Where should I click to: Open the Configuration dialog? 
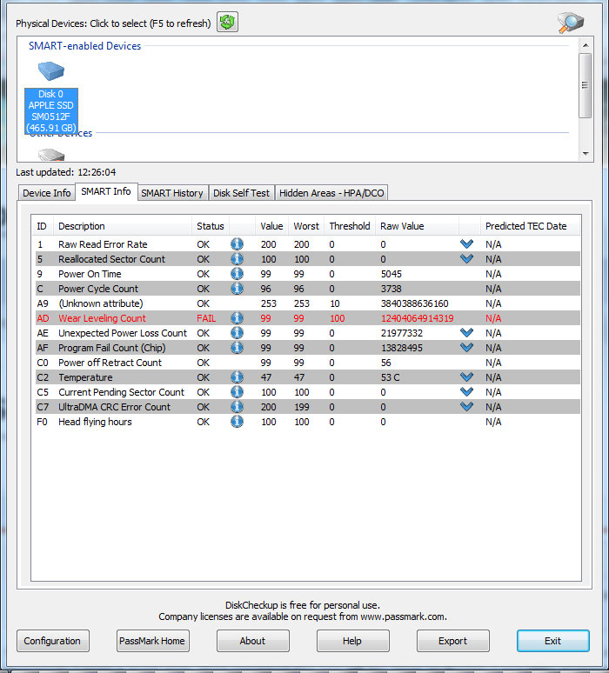pos(53,641)
